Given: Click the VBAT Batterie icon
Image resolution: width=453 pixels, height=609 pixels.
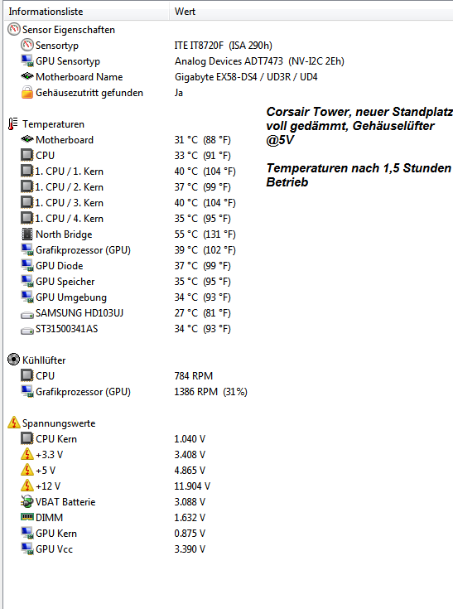Looking at the screenshot, I should point(27,501).
